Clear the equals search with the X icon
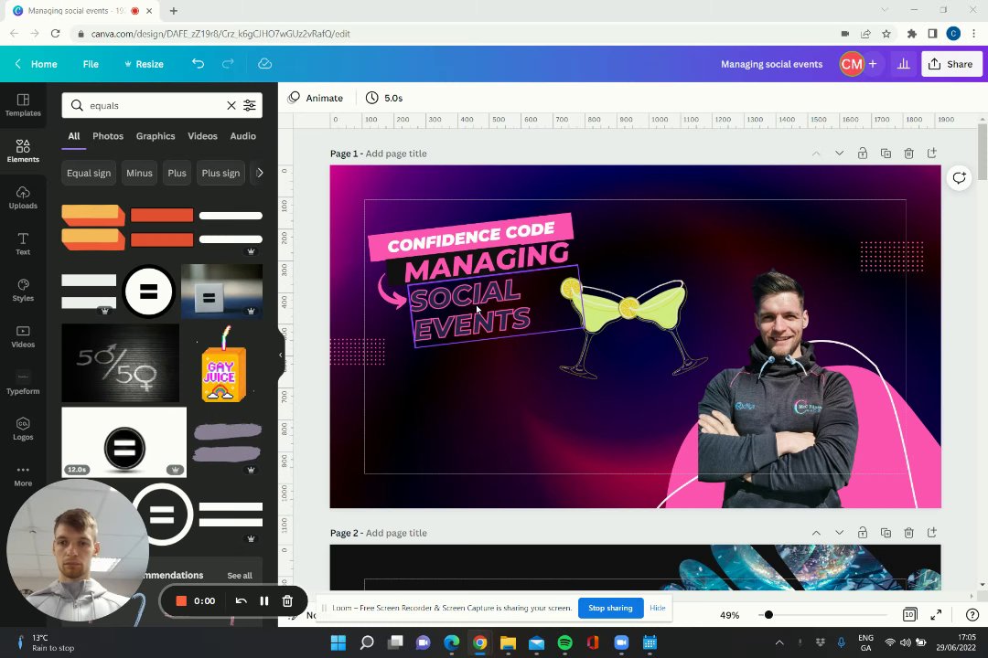988x658 pixels. point(231,106)
